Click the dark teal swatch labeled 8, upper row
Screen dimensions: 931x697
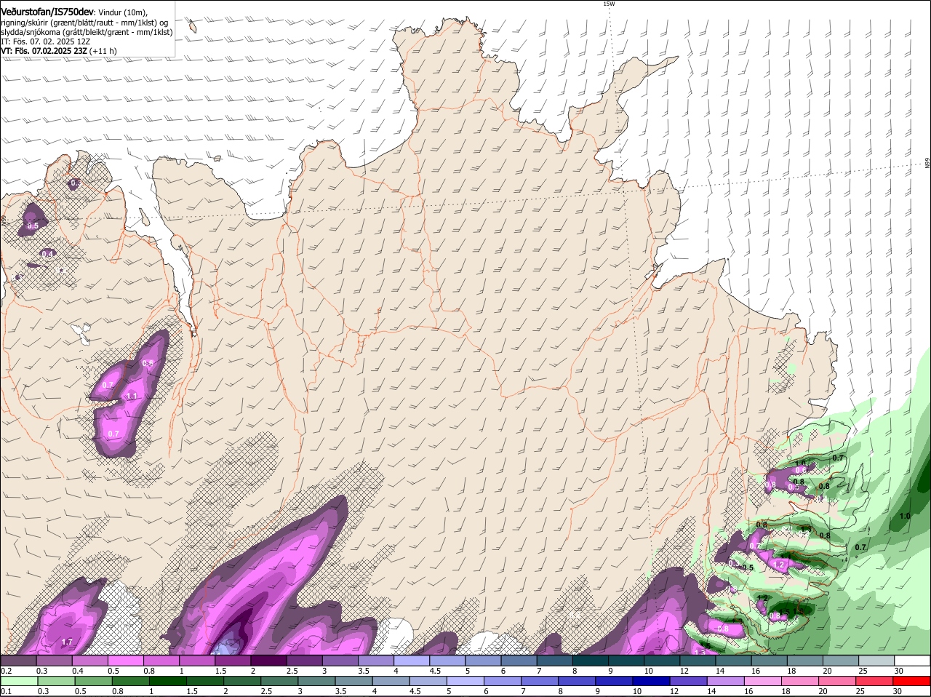(x=591, y=661)
